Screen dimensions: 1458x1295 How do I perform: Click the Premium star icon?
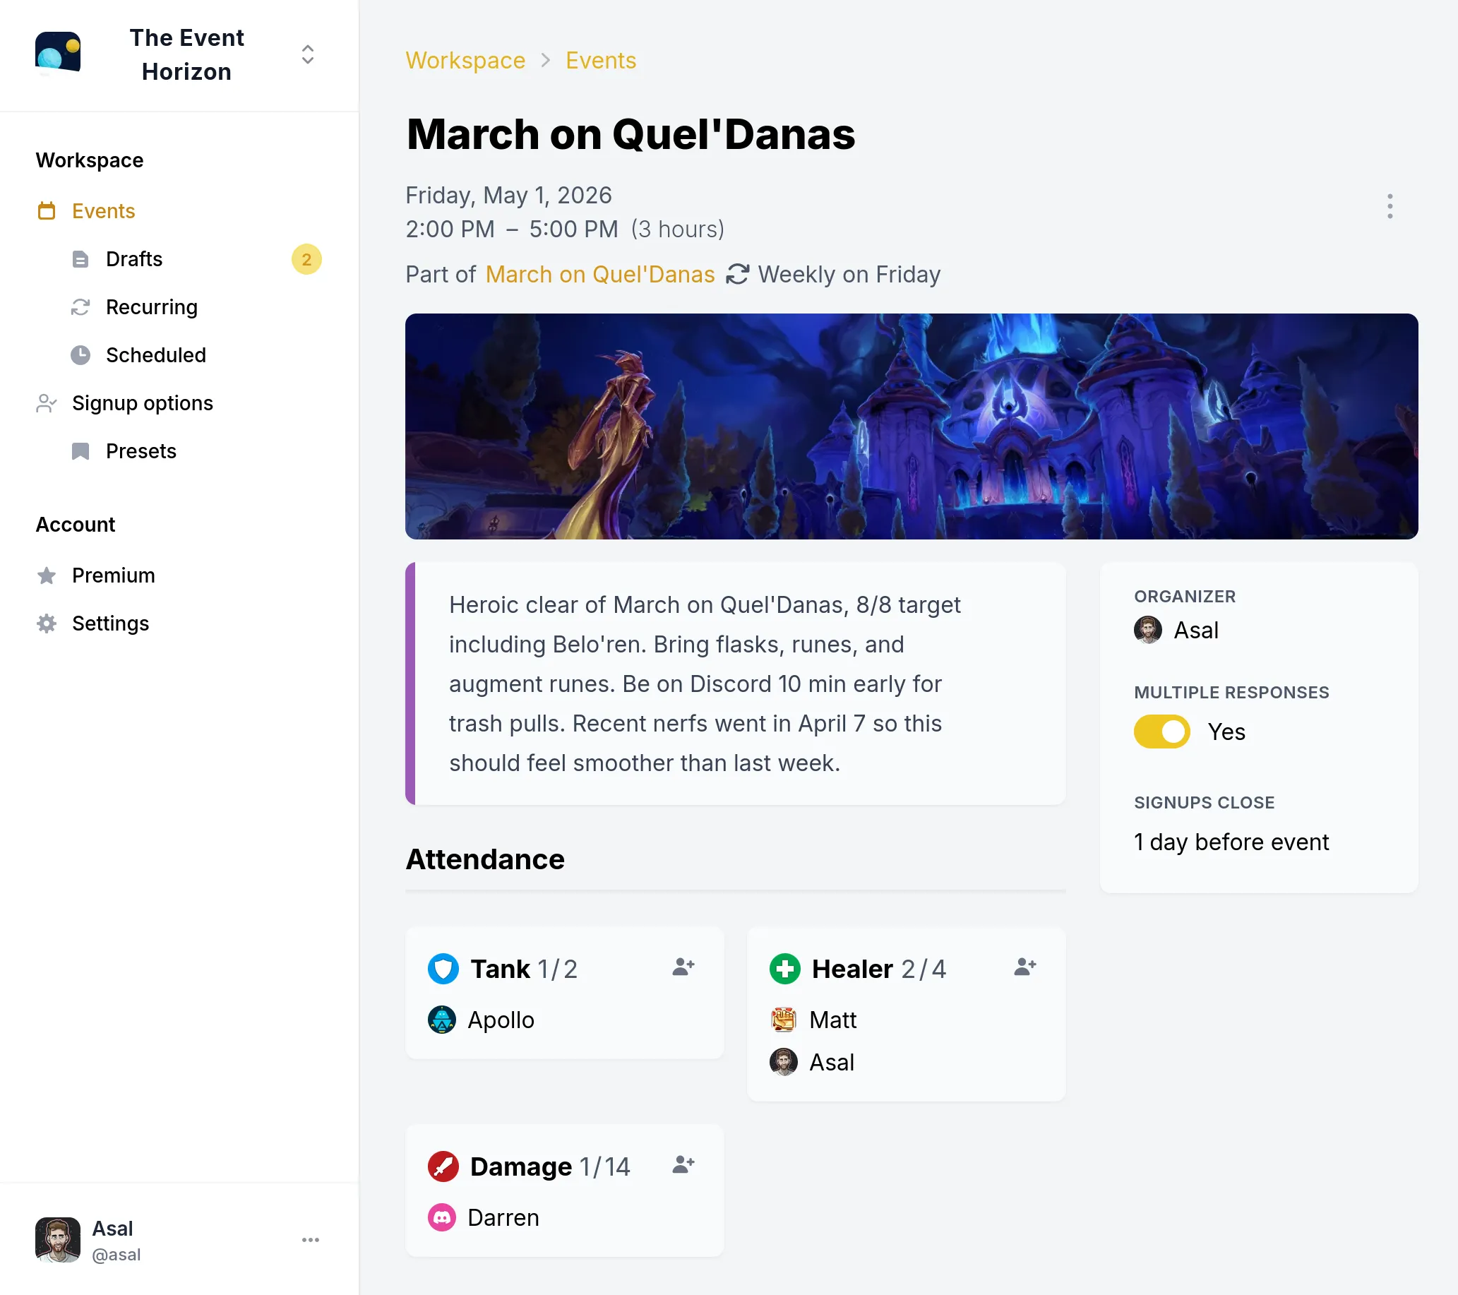click(47, 575)
